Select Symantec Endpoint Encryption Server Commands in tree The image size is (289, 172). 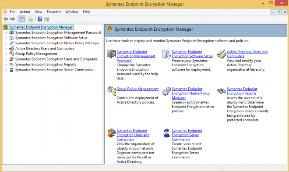54,70
